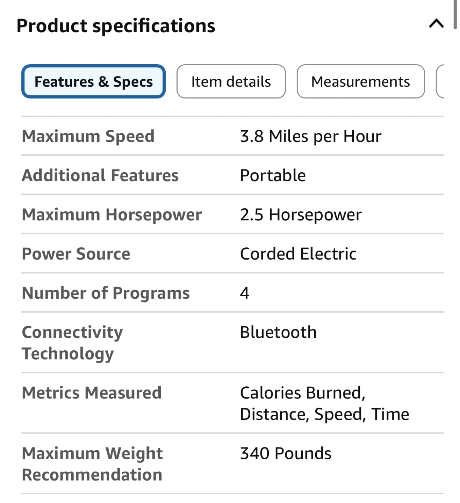The height and width of the screenshot is (503, 460).
Task: Click the Maximum Horsepower label
Action: coord(112,214)
